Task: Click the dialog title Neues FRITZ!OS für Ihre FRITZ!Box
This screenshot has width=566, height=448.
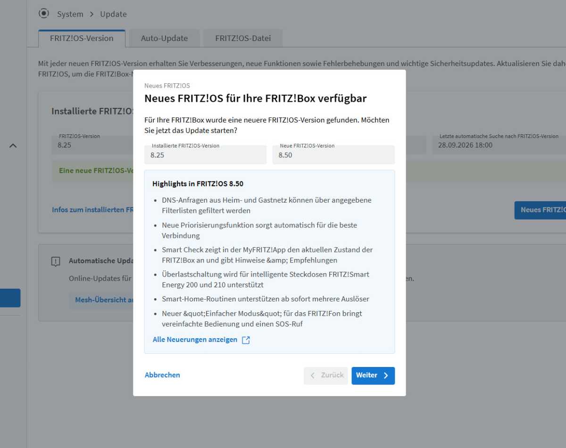Action: [x=255, y=98]
